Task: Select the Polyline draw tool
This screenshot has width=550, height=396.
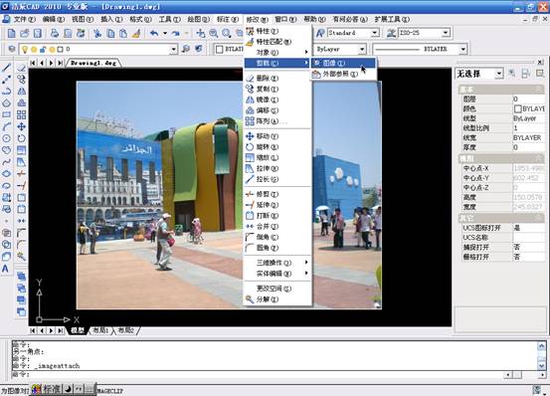Action: point(6,92)
